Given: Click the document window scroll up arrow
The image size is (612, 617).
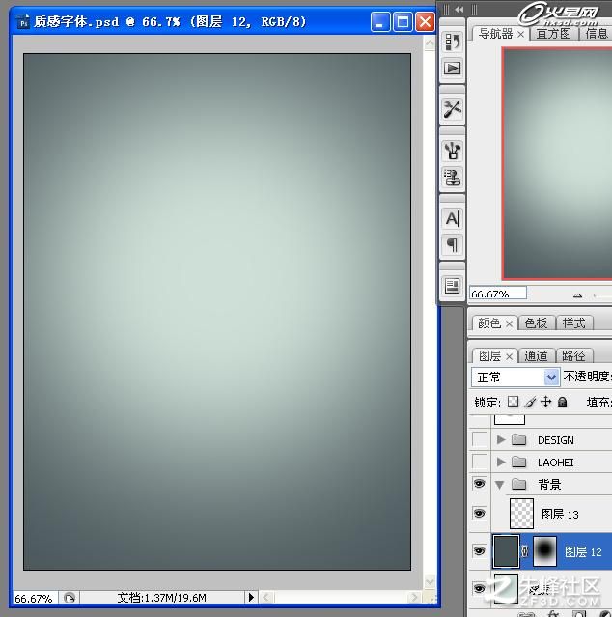Looking at the screenshot, I should (x=430, y=43).
